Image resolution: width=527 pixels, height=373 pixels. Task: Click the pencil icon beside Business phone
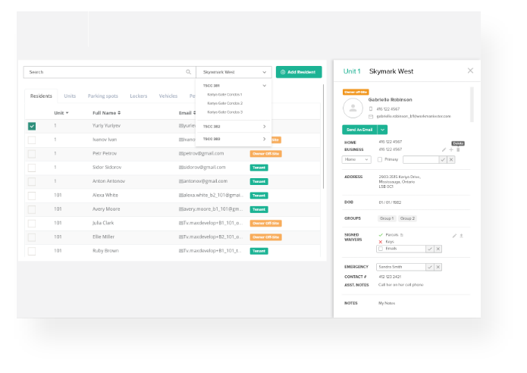tap(444, 149)
